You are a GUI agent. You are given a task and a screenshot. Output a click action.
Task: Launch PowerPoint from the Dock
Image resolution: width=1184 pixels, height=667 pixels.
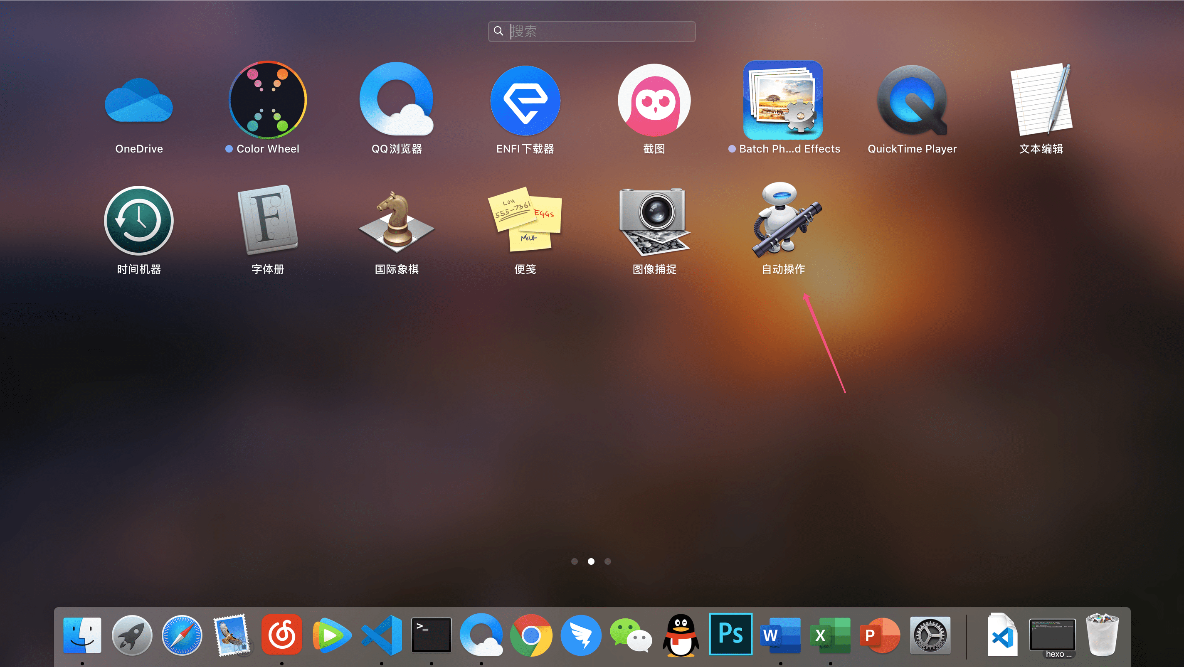[x=880, y=635]
